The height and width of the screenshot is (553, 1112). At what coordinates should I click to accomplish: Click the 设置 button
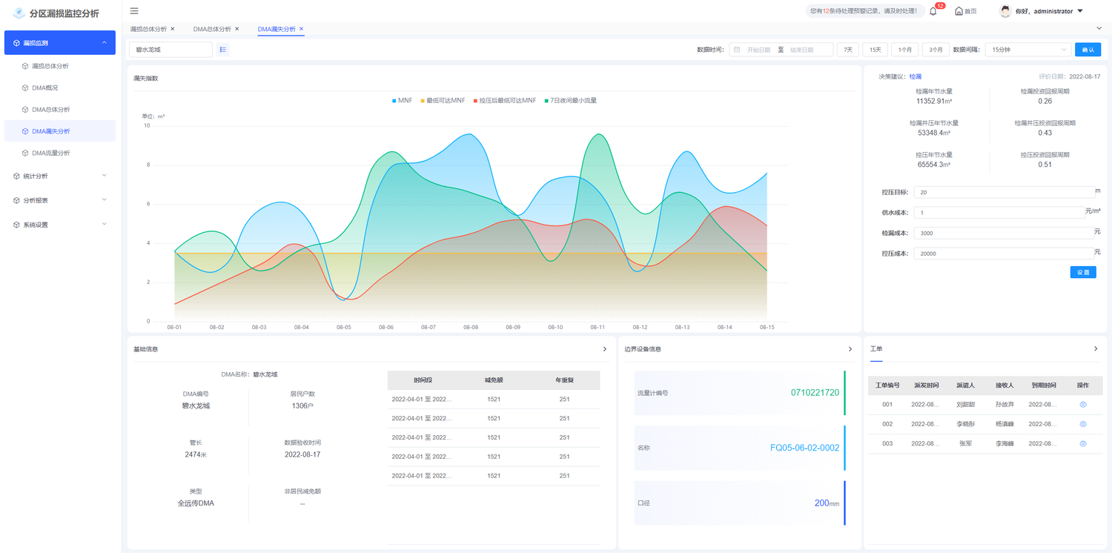click(x=1083, y=272)
